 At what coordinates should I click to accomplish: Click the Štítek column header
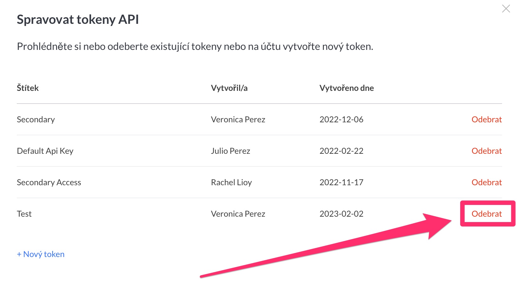point(28,88)
